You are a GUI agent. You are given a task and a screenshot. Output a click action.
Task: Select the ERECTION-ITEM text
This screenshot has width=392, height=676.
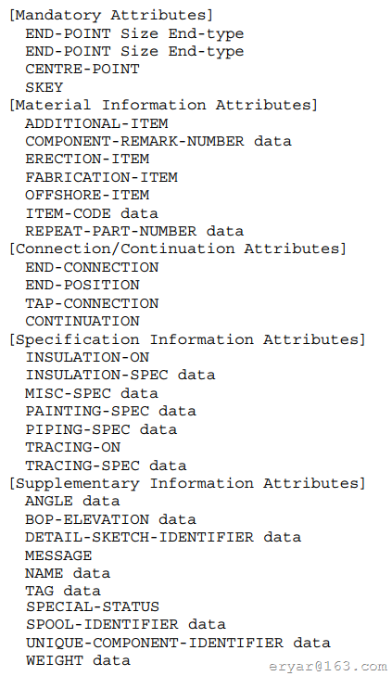coord(87,159)
